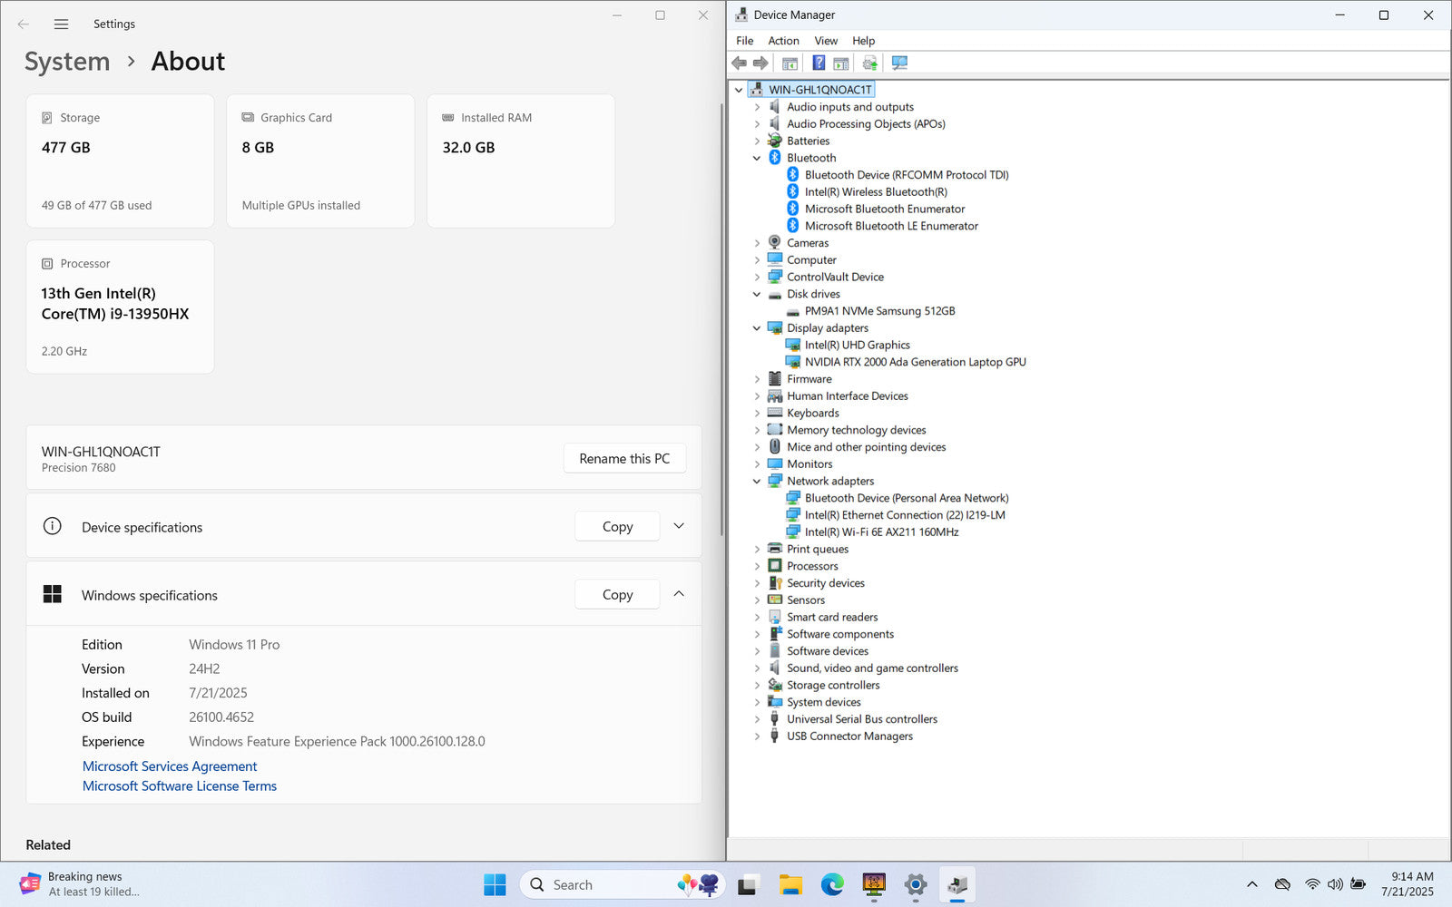The image size is (1452, 907).
Task: Select PM9A1 NVMe Samsung 512GB disk
Action: coord(879,311)
